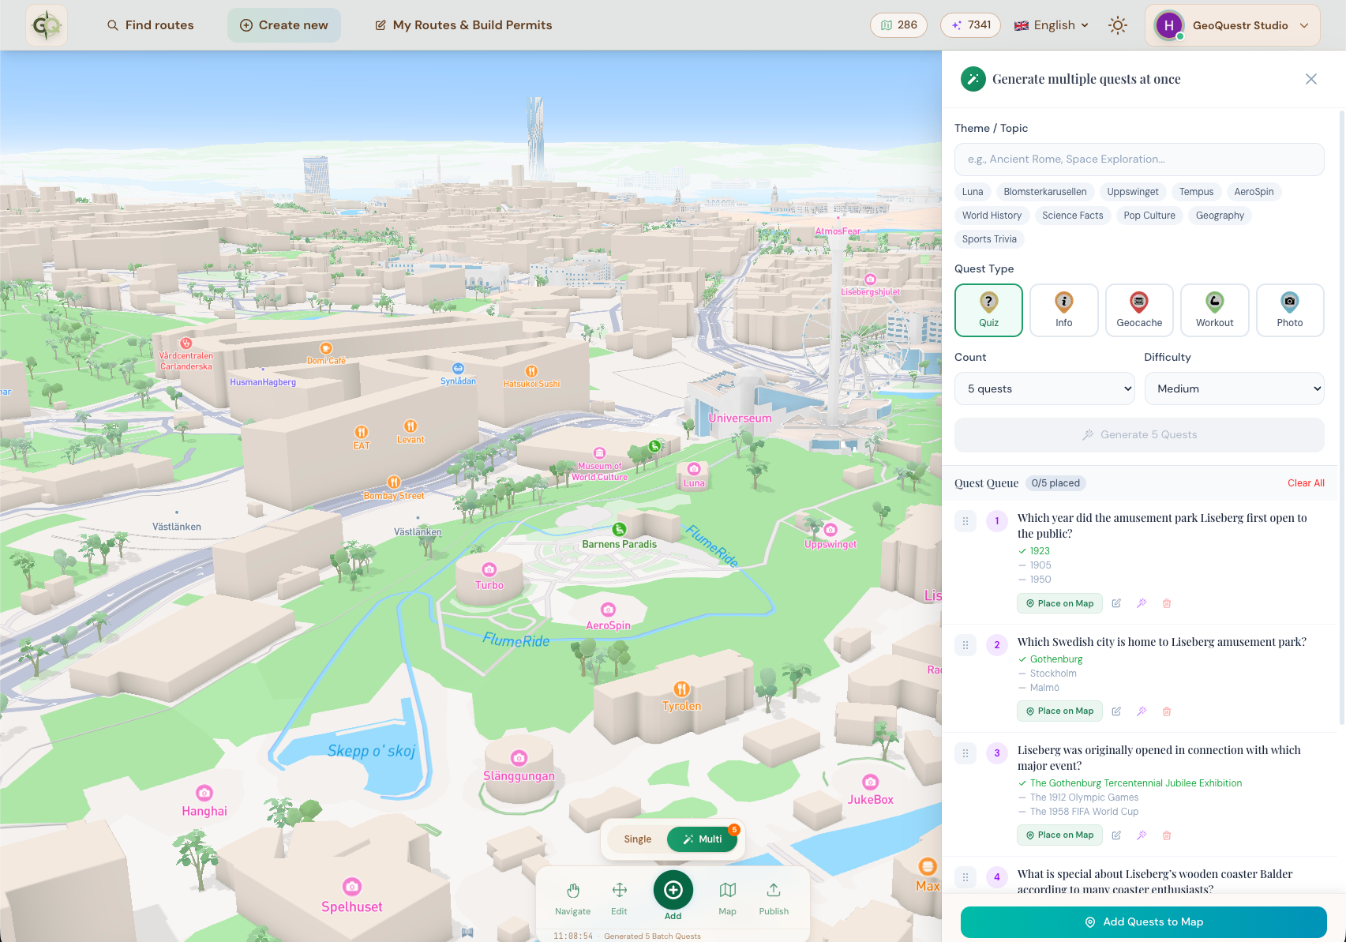This screenshot has height=942, width=1346.
Task: Open My Routes & Build Permits
Action: point(463,24)
